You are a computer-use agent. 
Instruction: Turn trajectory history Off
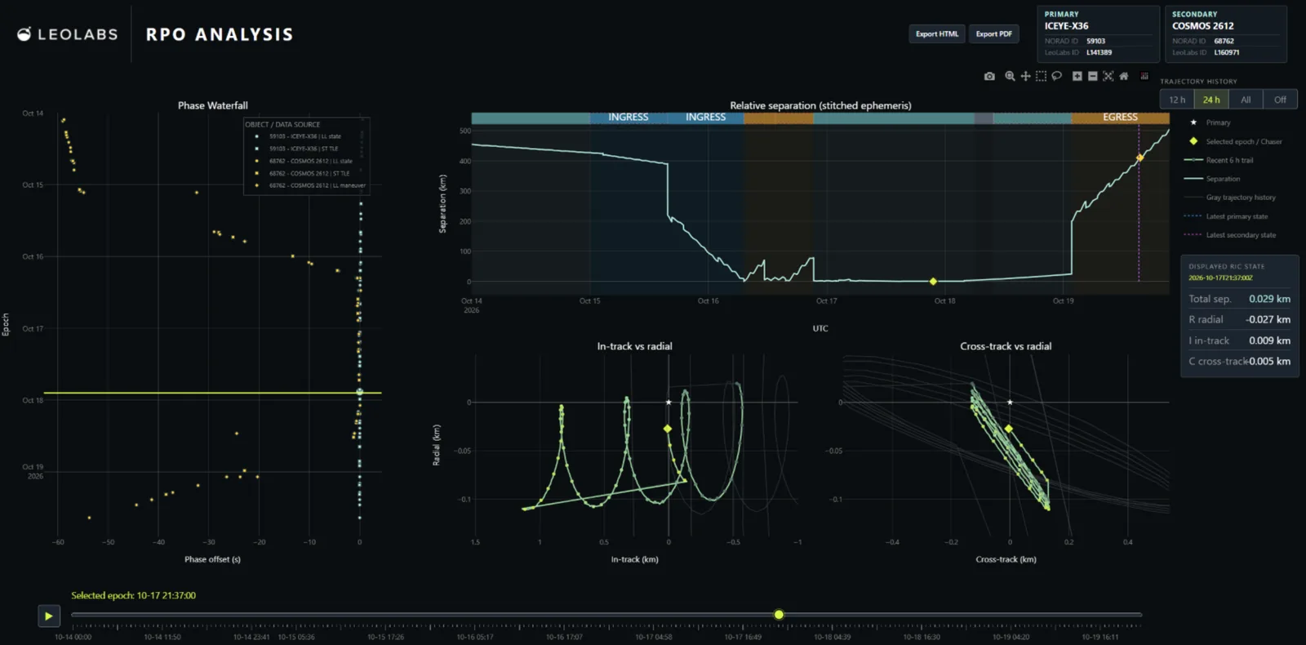click(x=1280, y=100)
